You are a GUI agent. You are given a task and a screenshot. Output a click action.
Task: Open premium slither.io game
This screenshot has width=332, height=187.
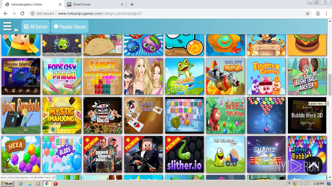[184, 154]
